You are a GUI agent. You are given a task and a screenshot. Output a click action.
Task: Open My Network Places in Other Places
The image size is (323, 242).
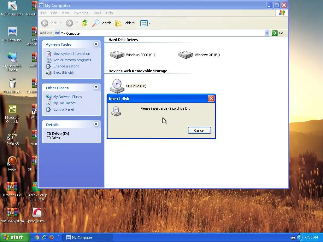[x=68, y=97]
